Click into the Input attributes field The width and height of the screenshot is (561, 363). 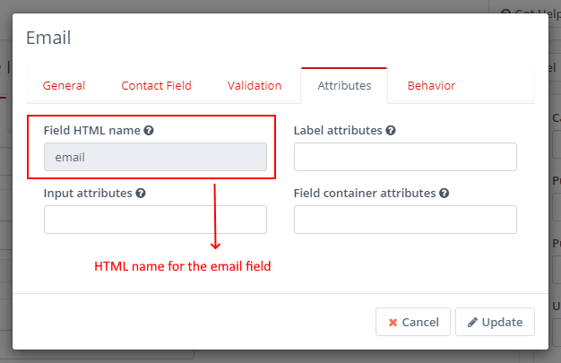[x=155, y=220]
